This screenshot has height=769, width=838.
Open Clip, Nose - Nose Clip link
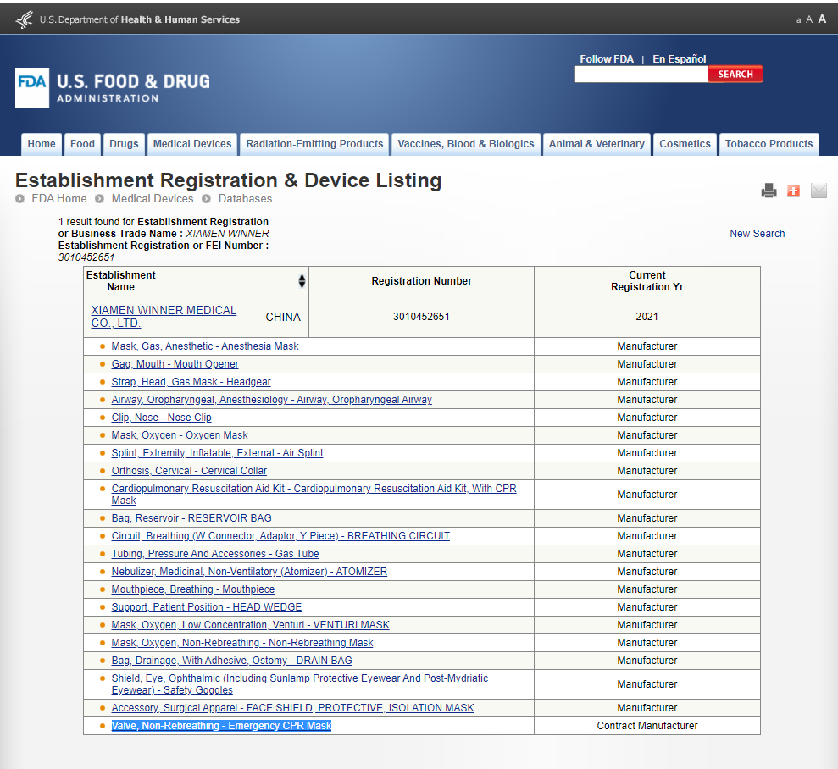(161, 418)
